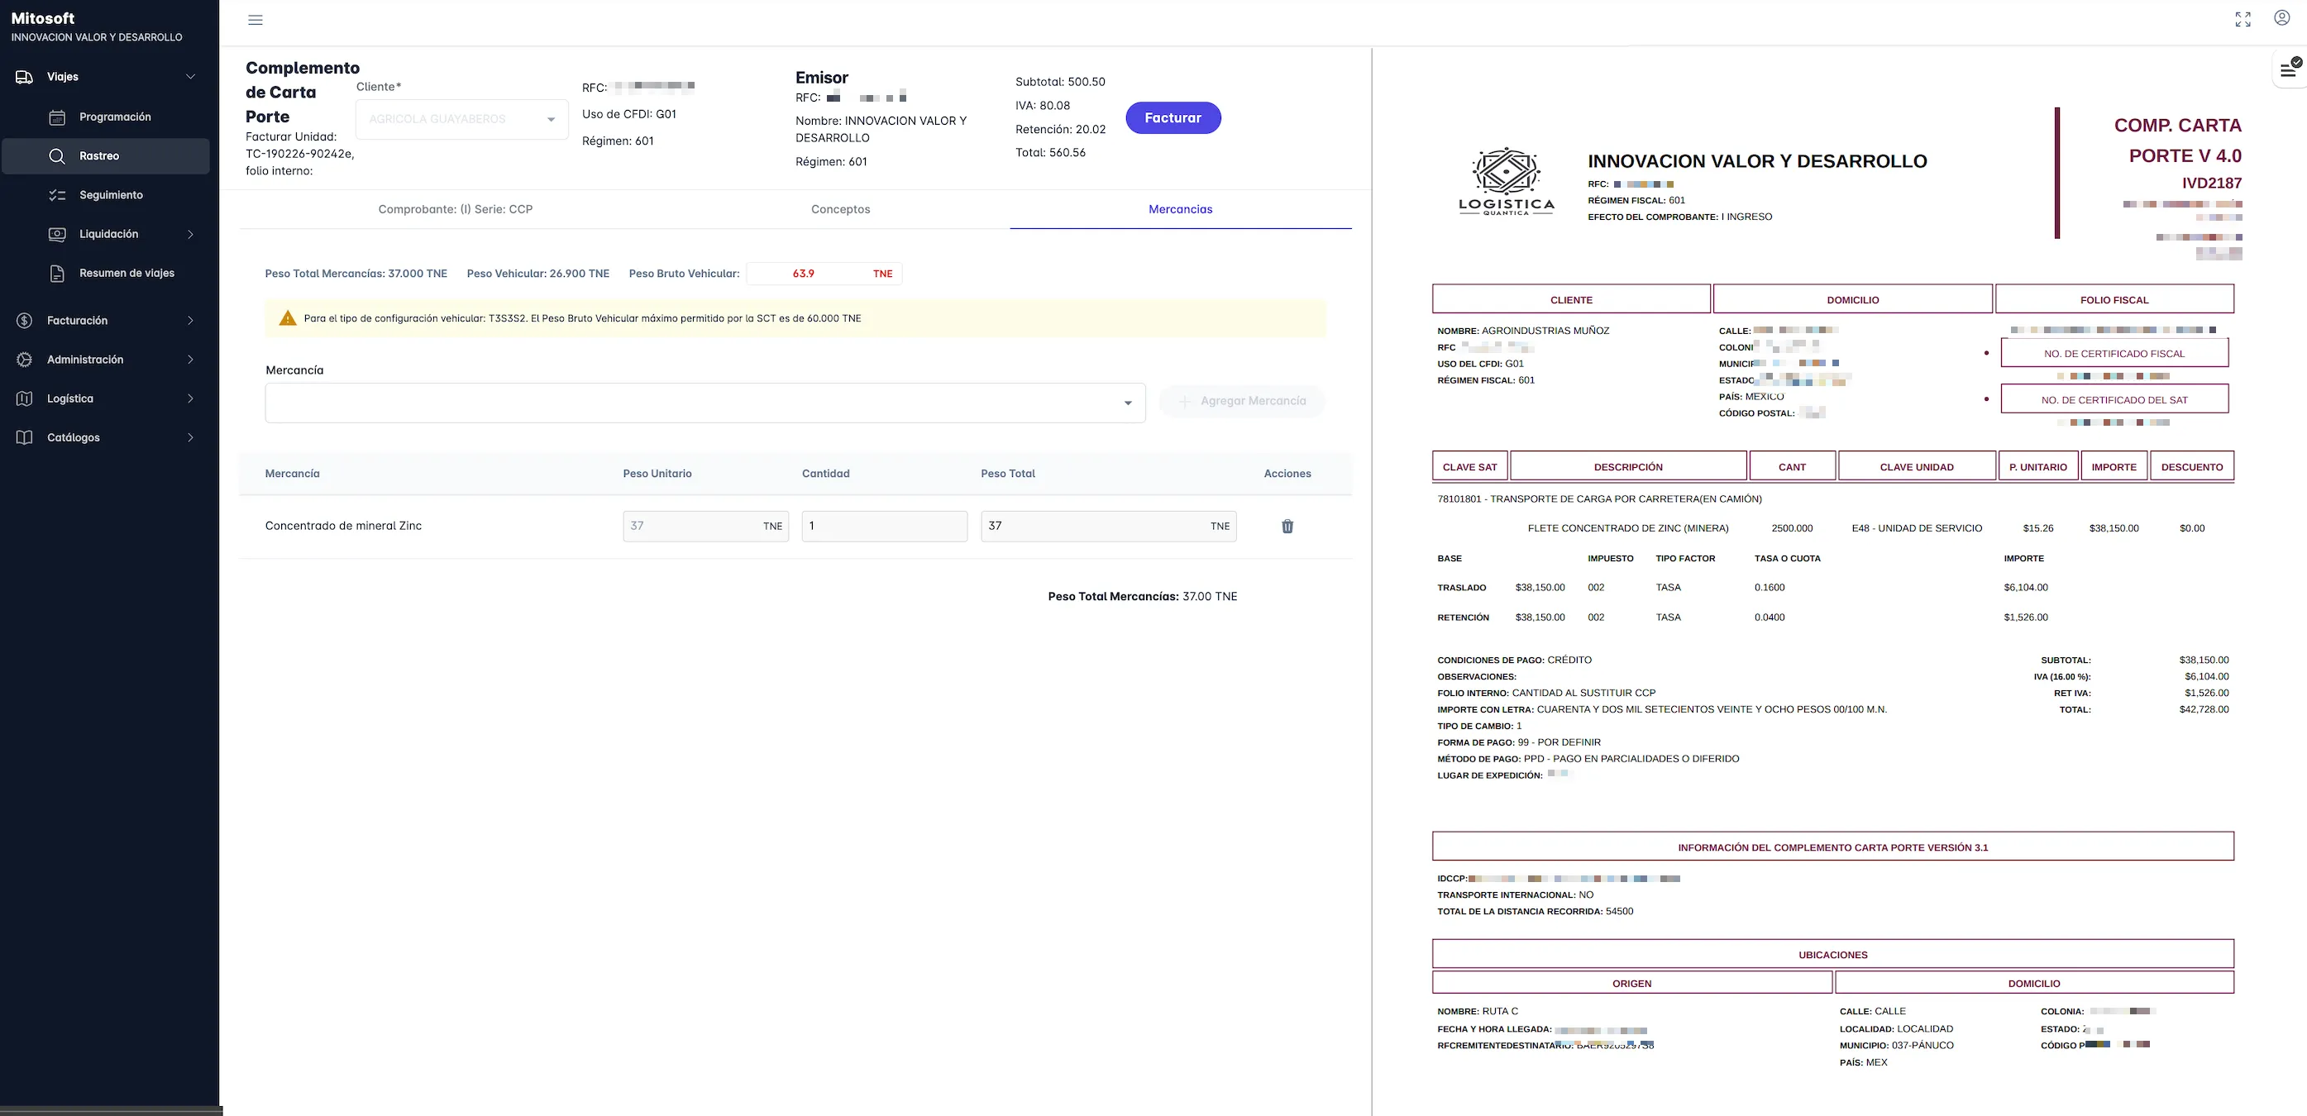This screenshot has height=1116, width=2307.
Task: Expand the Administración section chevron
Action: 191,360
